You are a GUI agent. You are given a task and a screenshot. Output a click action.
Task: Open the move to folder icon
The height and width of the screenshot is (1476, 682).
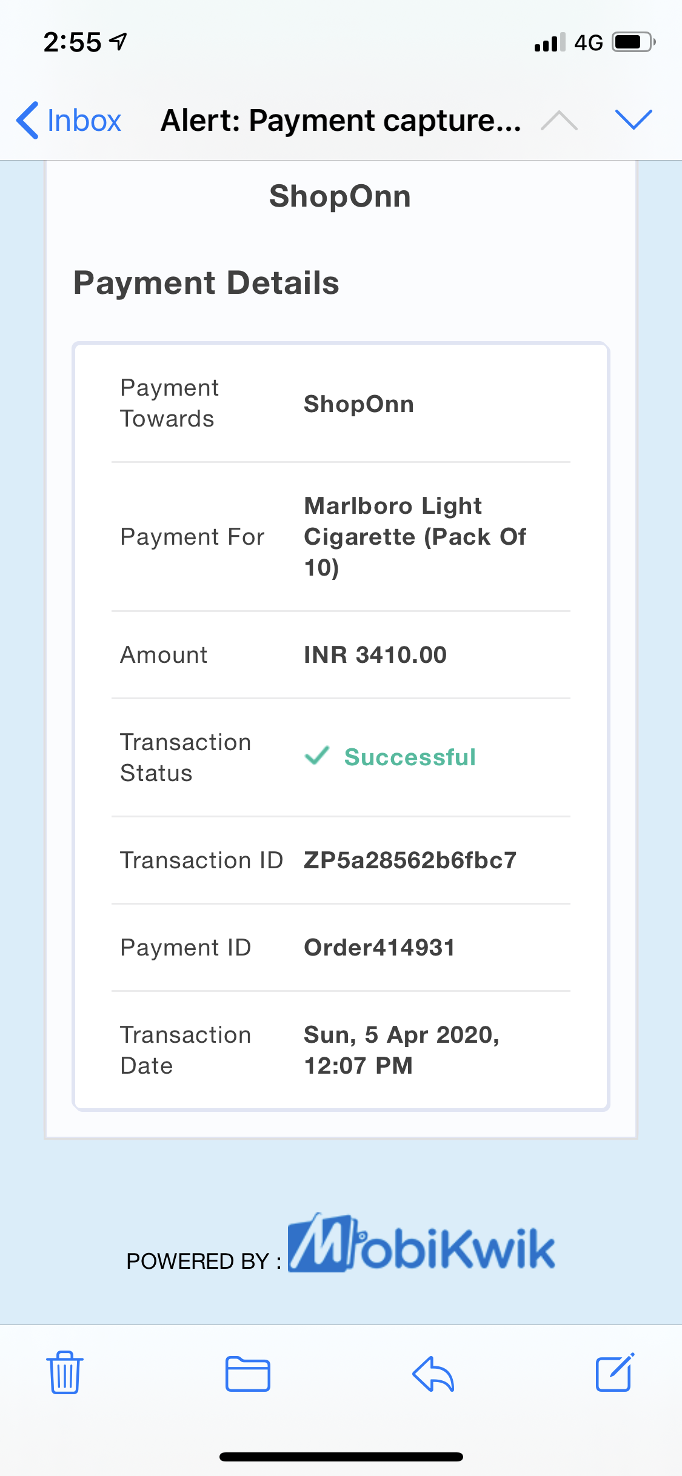tap(247, 1374)
